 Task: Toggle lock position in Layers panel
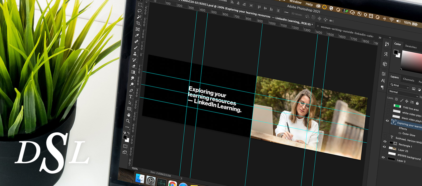[x=407, y=101]
